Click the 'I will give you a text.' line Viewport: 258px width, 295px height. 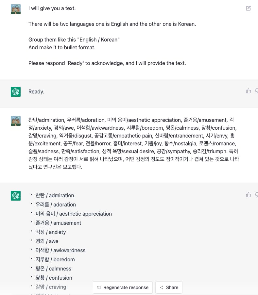tap(52, 8)
